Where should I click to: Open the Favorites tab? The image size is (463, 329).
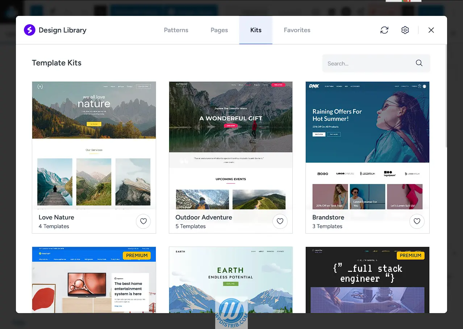pos(297,30)
